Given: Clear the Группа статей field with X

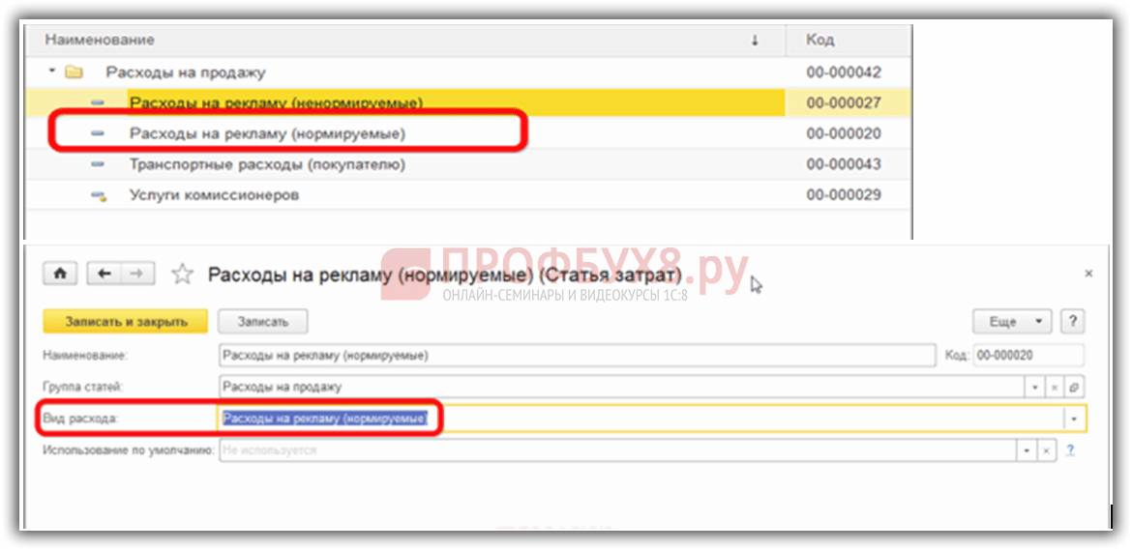Looking at the screenshot, I should point(1055,388).
